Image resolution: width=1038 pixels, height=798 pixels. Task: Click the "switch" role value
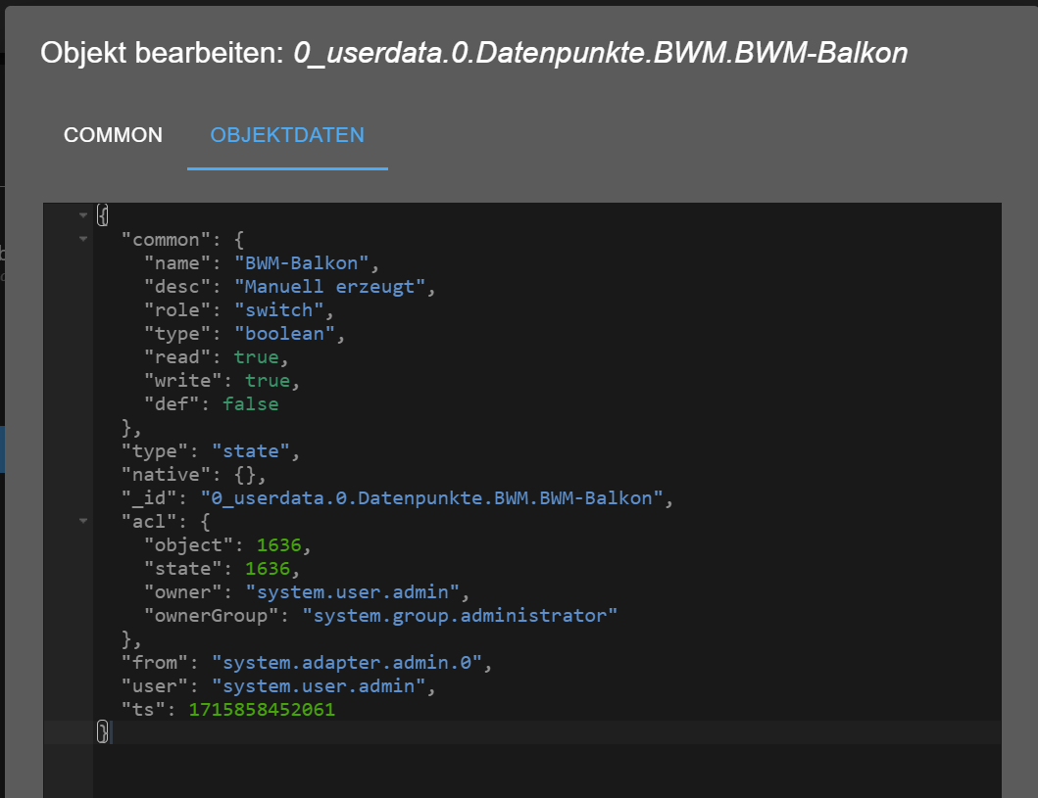coord(278,310)
